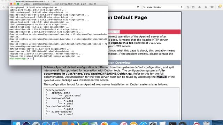This screenshot has height=125, width=223.
Task: Open the Trash in the Dock
Action: (x=206, y=124)
